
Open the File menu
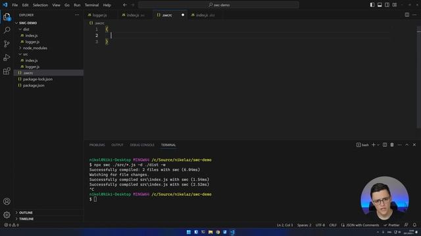(15, 5)
